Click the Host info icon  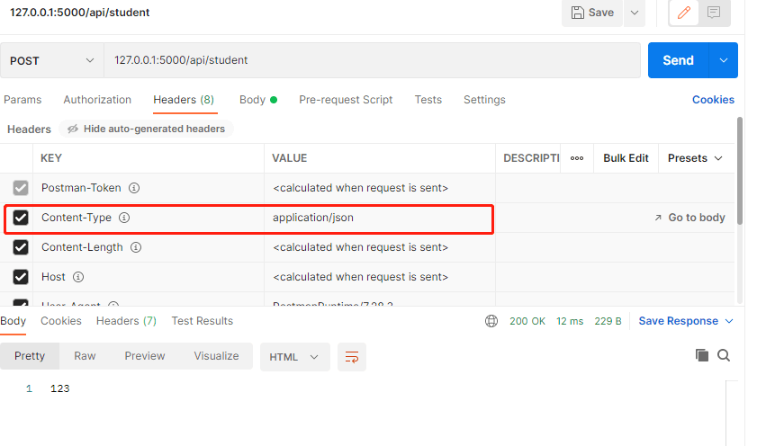pyautogui.click(x=78, y=277)
